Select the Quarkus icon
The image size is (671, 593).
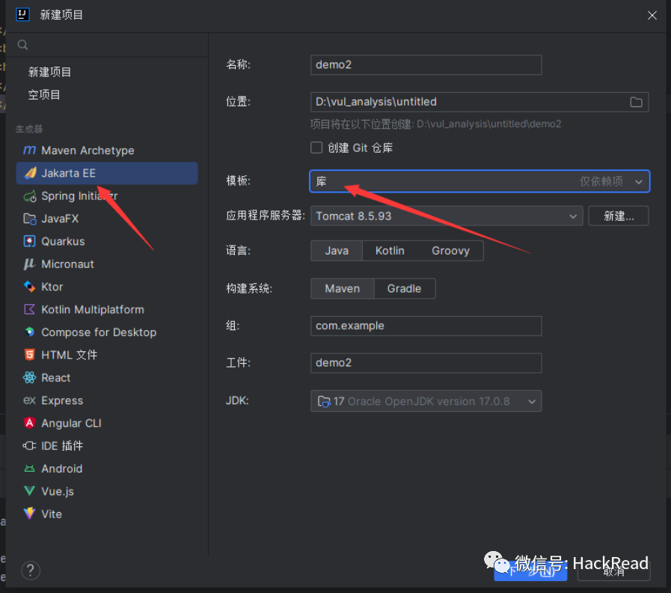tap(29, 241)
